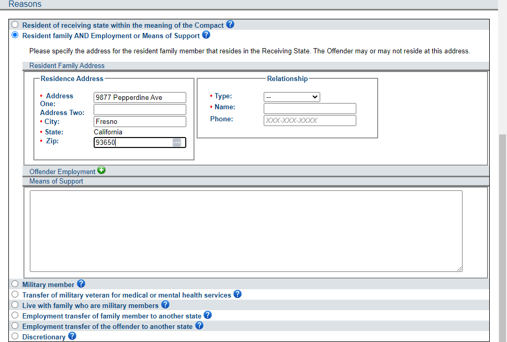
Task: Click the Relationship legend label
Action: click(287, 78)
